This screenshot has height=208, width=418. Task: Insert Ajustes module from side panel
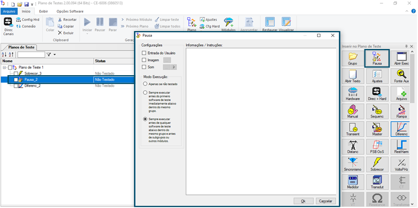(x=377, y=76)
